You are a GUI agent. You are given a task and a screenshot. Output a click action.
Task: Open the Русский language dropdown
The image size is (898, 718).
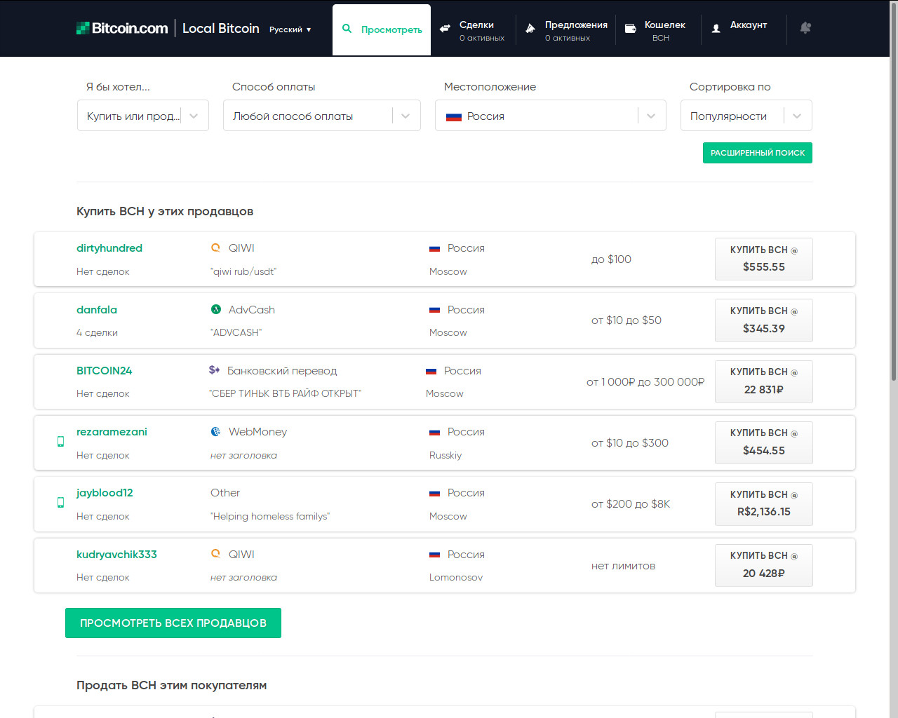pos(290,29)
